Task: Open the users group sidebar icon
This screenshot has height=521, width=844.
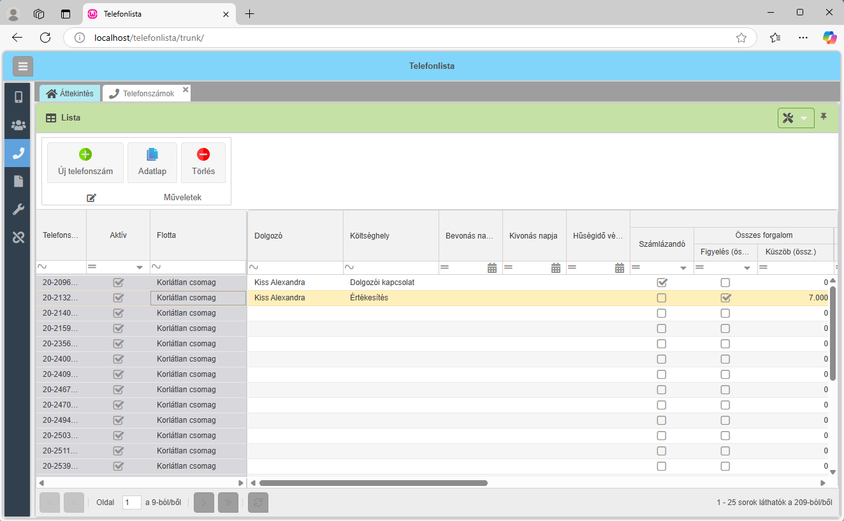Action: point(18,125)
